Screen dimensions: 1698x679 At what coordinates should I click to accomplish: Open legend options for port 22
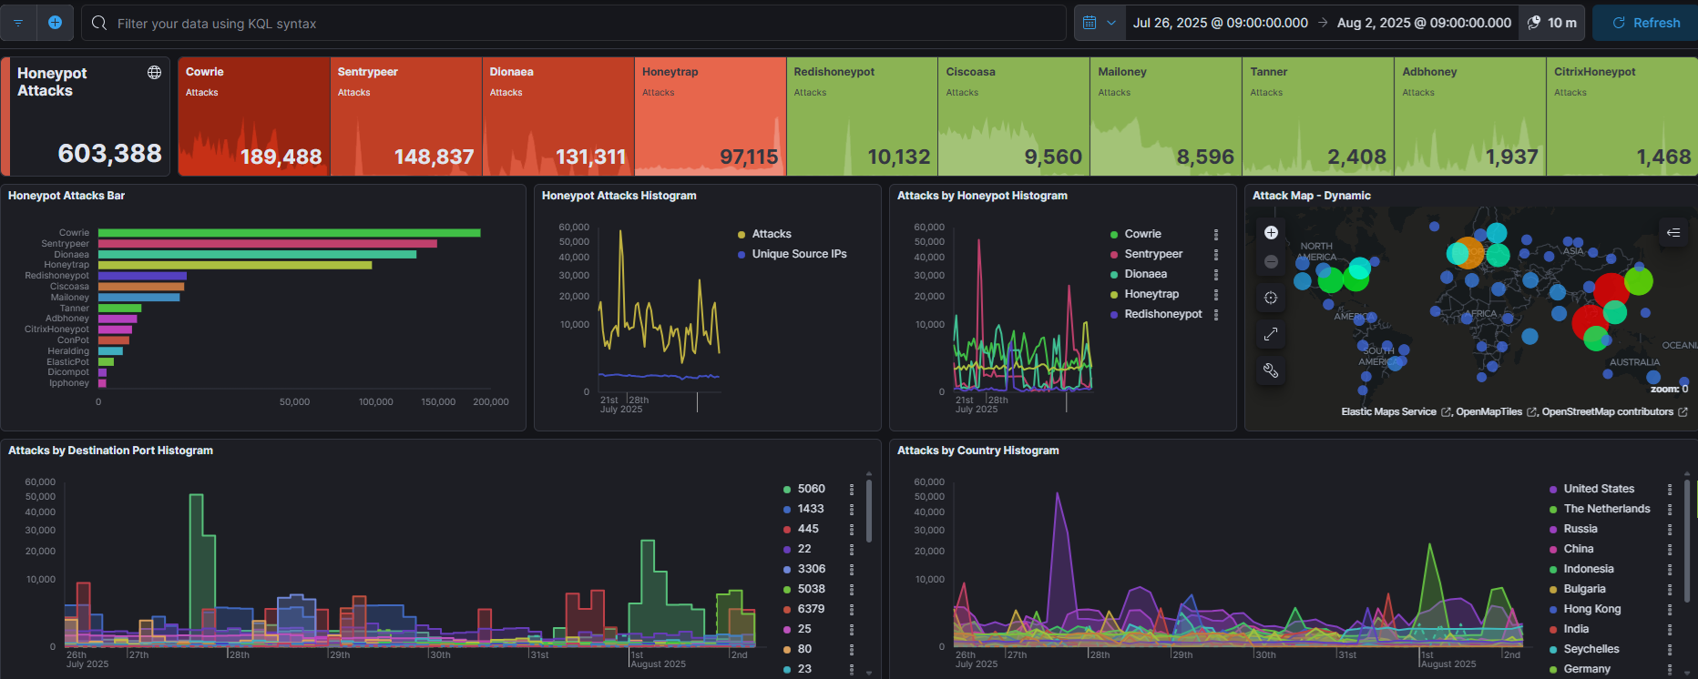[852, 549]
